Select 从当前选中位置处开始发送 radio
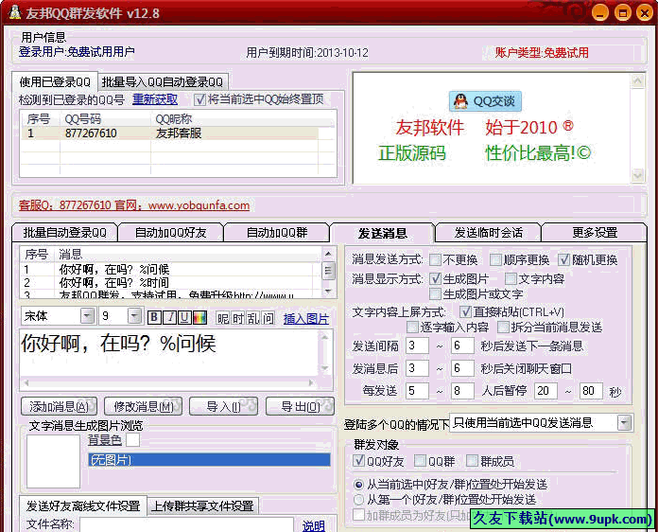The width and height of the screenshot is (658, 532). 358,485
